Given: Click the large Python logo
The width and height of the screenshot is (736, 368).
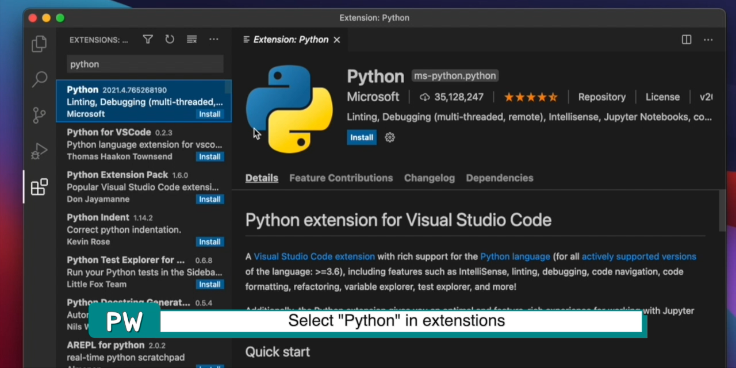Looking at the screenshot, I should 289,109.
